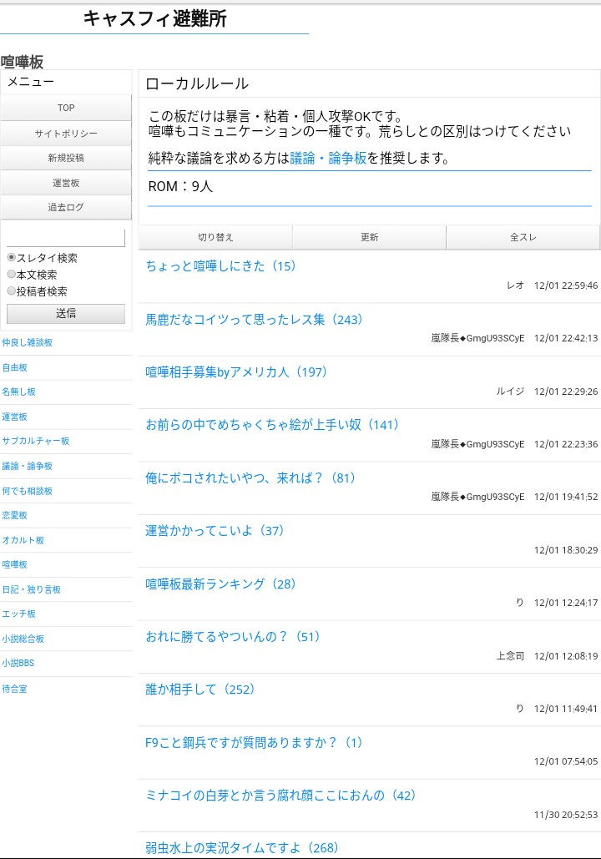The width and height of the screenshot is (601, 859).
Task: Click 新規投稿 to create a post
Action: pyautogui.click(x=66, y=158)
